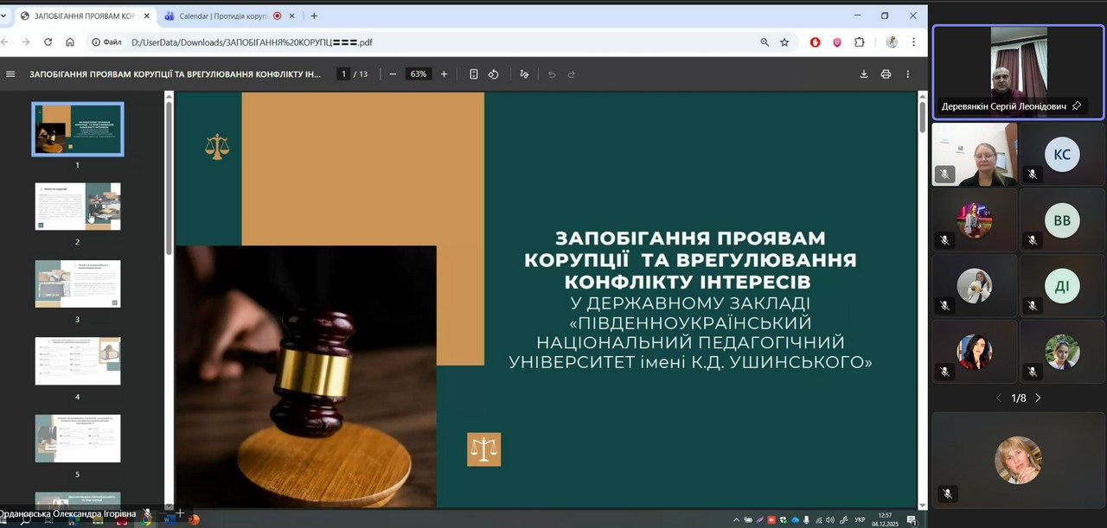Screen dimensions: 1107x528
Task: Open the shield extension icon
Action: [x=837, y=41]
